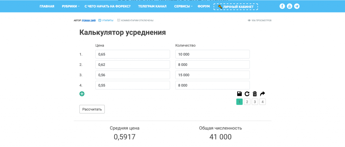Switch to saved slot 4
The width and height of the screenshot is (345, 147).
pyautogui.click(x=262, y=102)
